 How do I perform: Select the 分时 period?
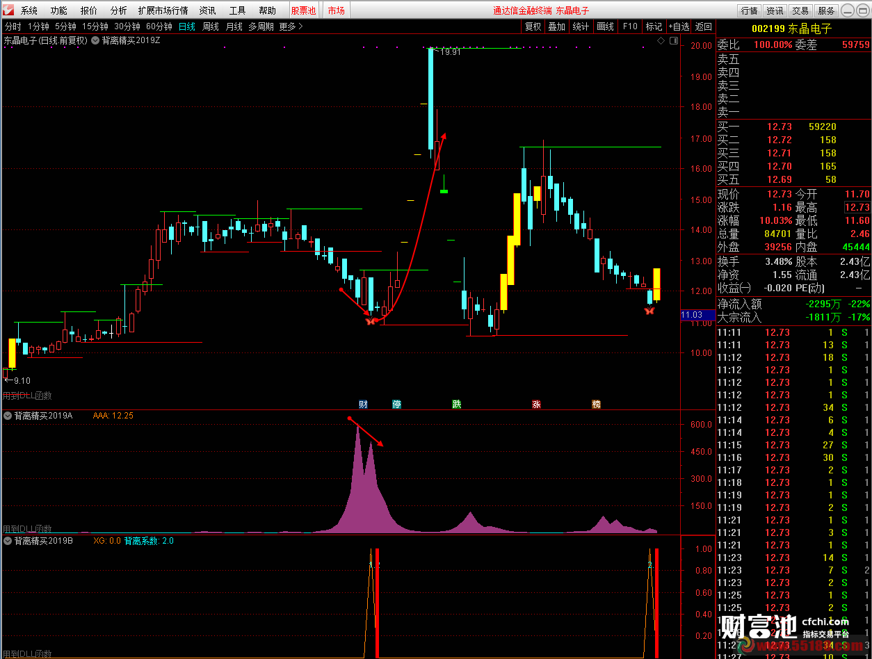(x=13, y=26)
